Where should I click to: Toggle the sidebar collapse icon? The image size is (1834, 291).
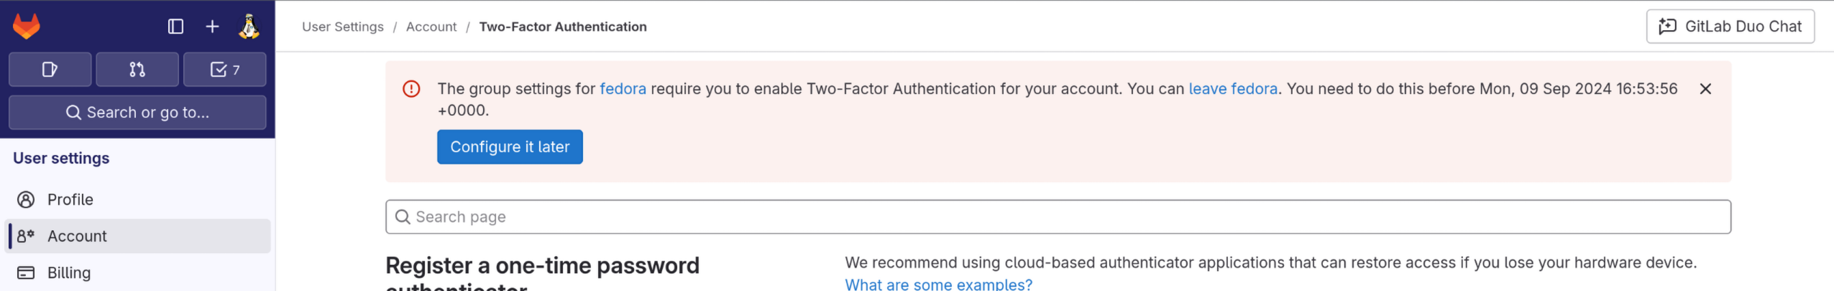[x=175, y=27]
